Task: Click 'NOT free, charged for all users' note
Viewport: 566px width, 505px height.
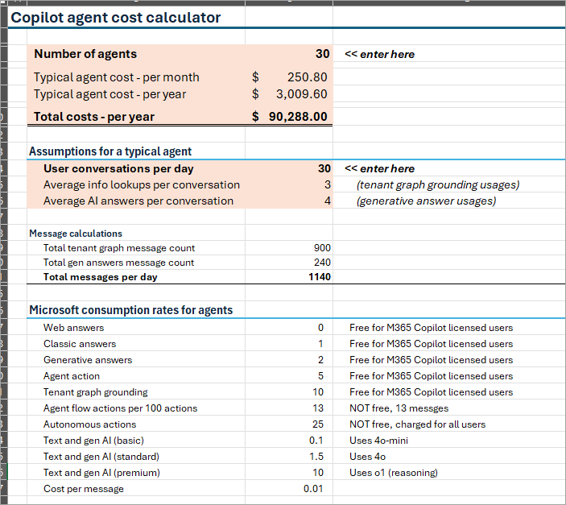Action: click(418, 424)
